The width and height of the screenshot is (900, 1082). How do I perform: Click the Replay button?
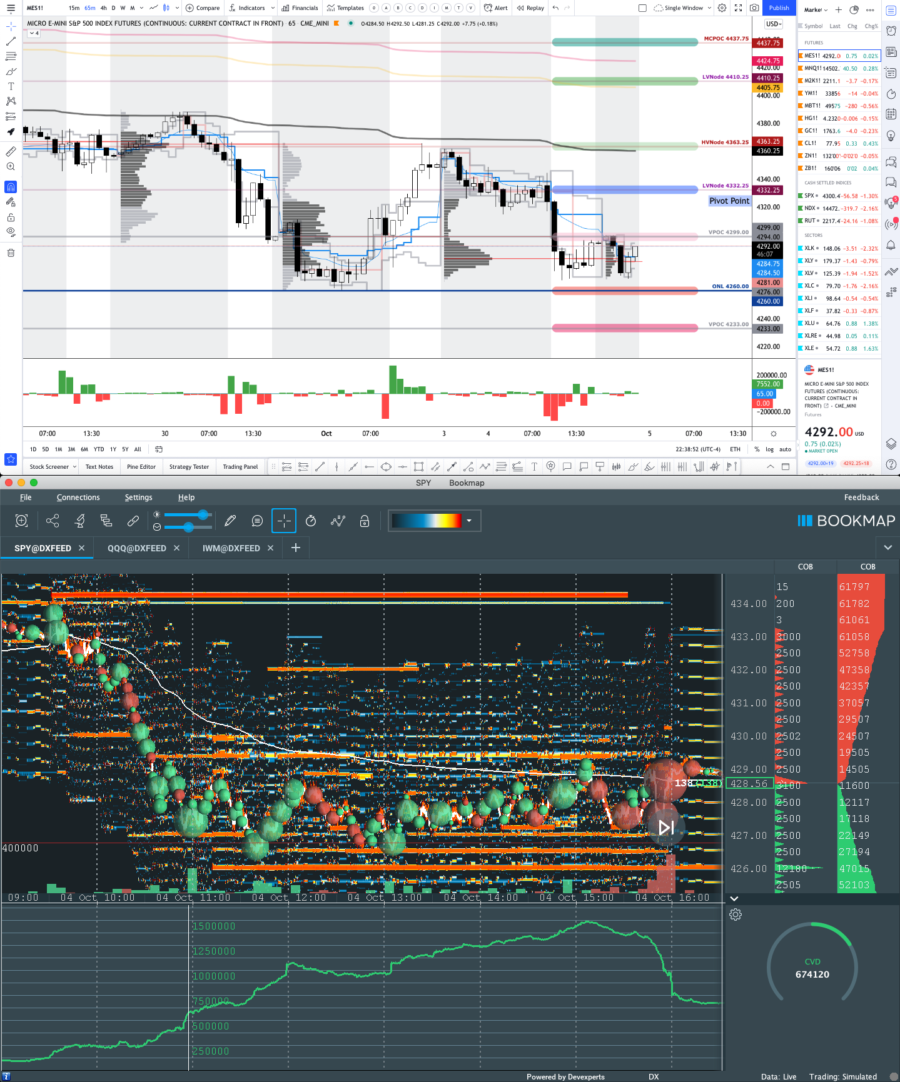tap(531, 8)
